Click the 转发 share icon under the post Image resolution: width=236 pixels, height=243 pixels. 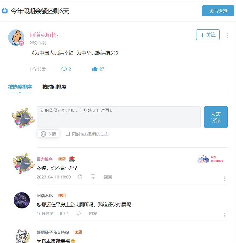[x=33, y=69]
